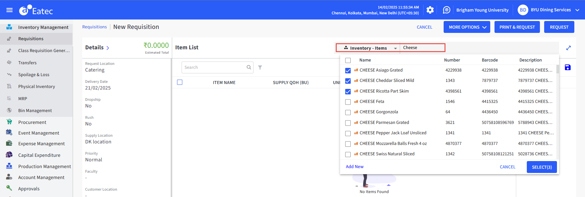This screenshot has width=585, height=197.
Task: Uncheck CHEESE Cheddar Sliced Mild checkbox
Action: (348, 81)
